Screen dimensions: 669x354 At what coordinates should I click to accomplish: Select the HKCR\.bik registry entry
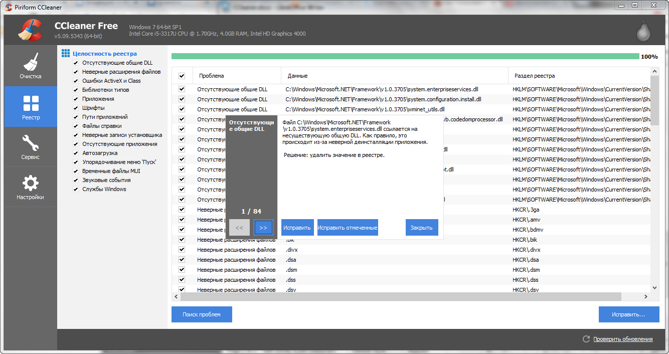click(525, 240)
